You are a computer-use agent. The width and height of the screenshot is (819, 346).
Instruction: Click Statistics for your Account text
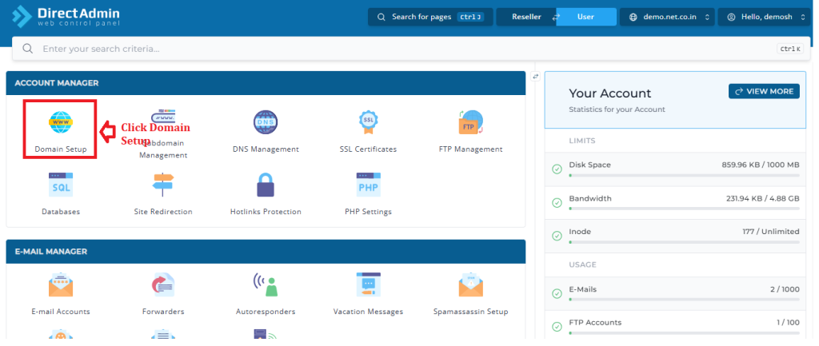(617, 109)
